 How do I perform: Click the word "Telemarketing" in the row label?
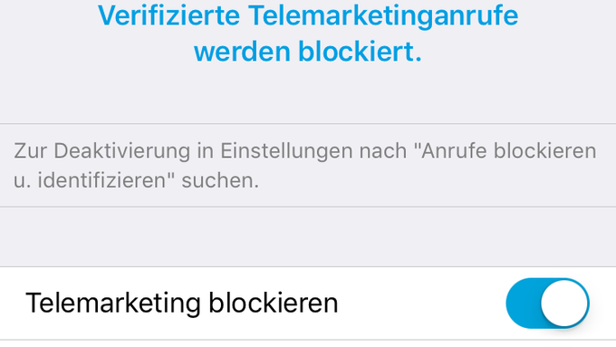coord(113,303)
